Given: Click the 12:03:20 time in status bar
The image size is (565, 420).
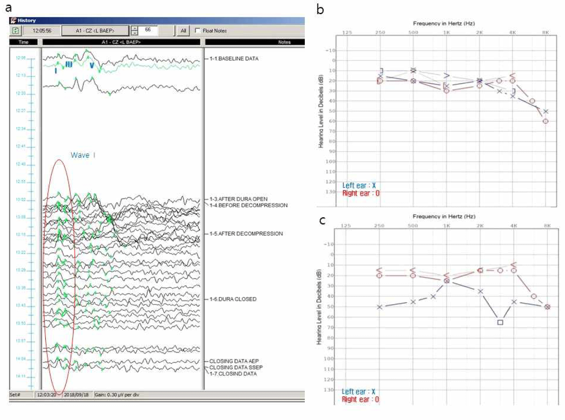Looking at the screenshot, I should coord(46,395).
